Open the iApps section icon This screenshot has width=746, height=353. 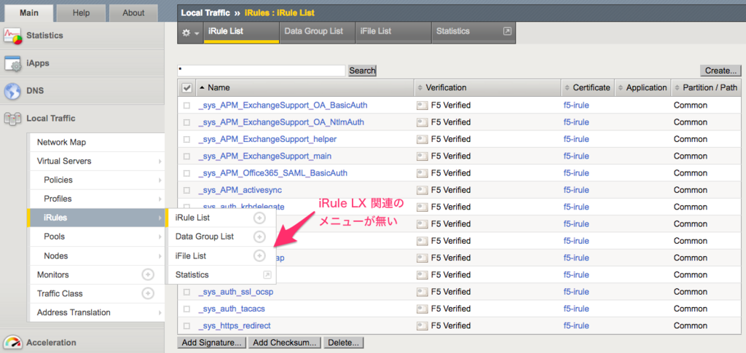tap(13, 63)
